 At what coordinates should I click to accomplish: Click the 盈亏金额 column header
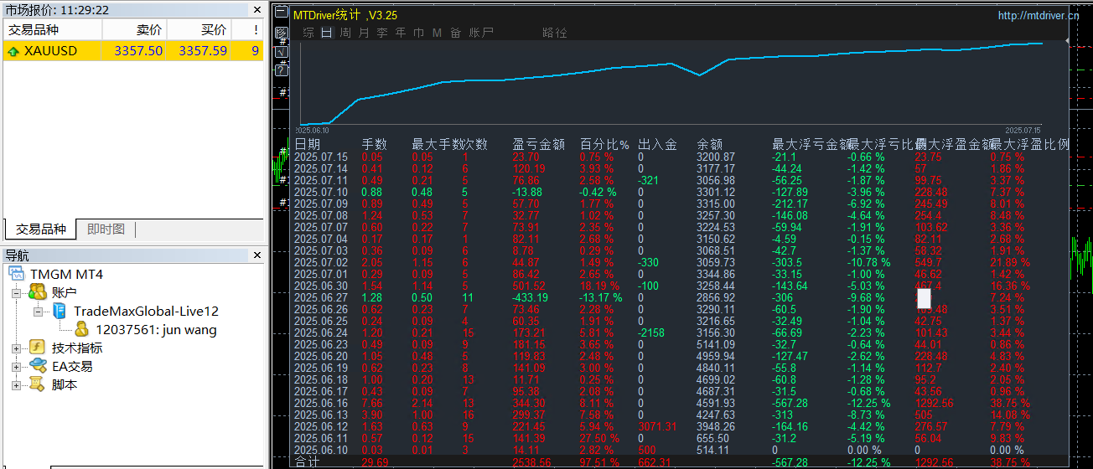coord(539,144)
